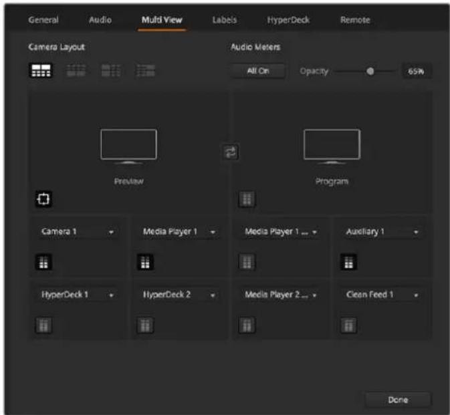This screenshot has height=415, width=450.
Task: Select the Multi View tab
Action: [162, 20]
